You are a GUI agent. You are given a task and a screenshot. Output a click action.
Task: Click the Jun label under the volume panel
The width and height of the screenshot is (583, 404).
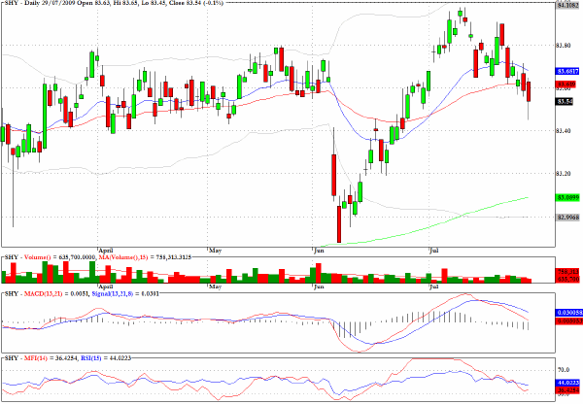click(x=319, y=286)
